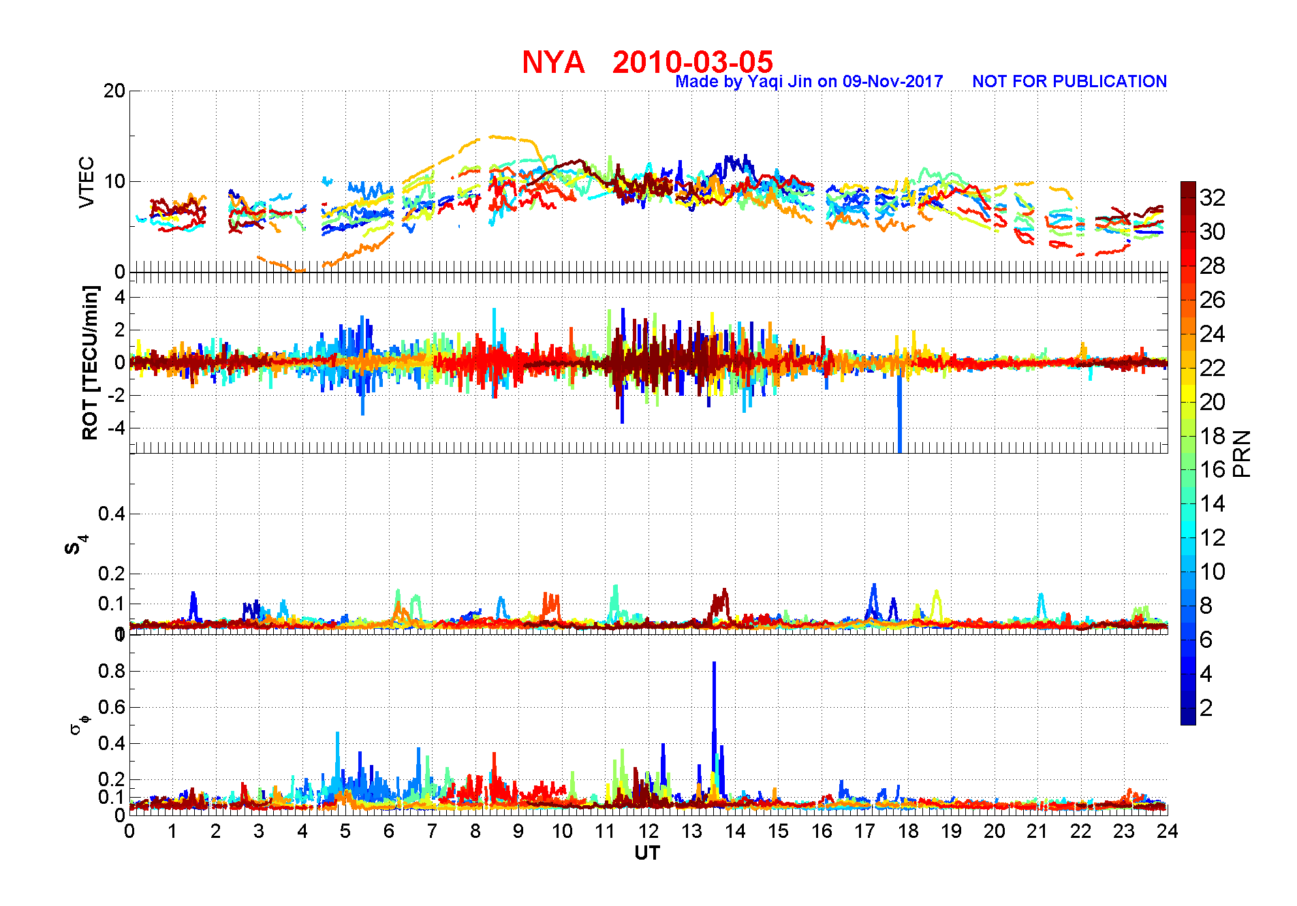The image size is (1297, 906).
Task: Click the S4 y-axis label
Action: (x=76, y=545)
